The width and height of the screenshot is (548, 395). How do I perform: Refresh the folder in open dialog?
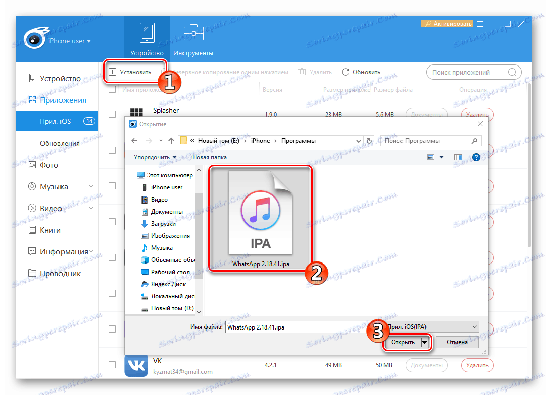click(x=369, y=141)
